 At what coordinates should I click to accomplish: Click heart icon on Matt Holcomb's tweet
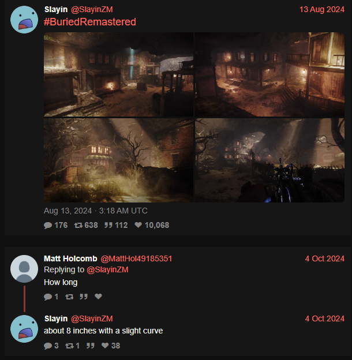pos(98,297)
